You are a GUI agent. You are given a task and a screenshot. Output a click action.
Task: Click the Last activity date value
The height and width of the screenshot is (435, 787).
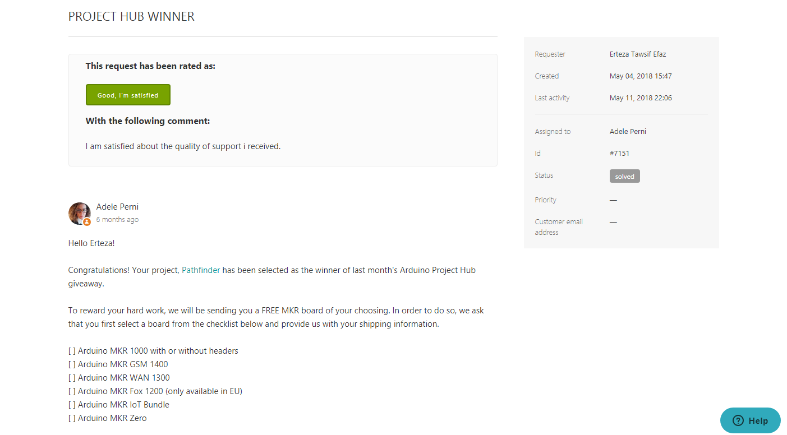pyautogui.click(x=641, y=98)
